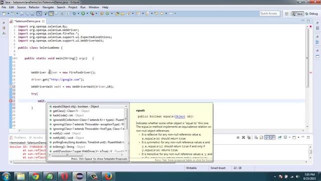The image size is (321, 181).
Task: Open the dropdown beside New file icon
Action: point(8,14)
